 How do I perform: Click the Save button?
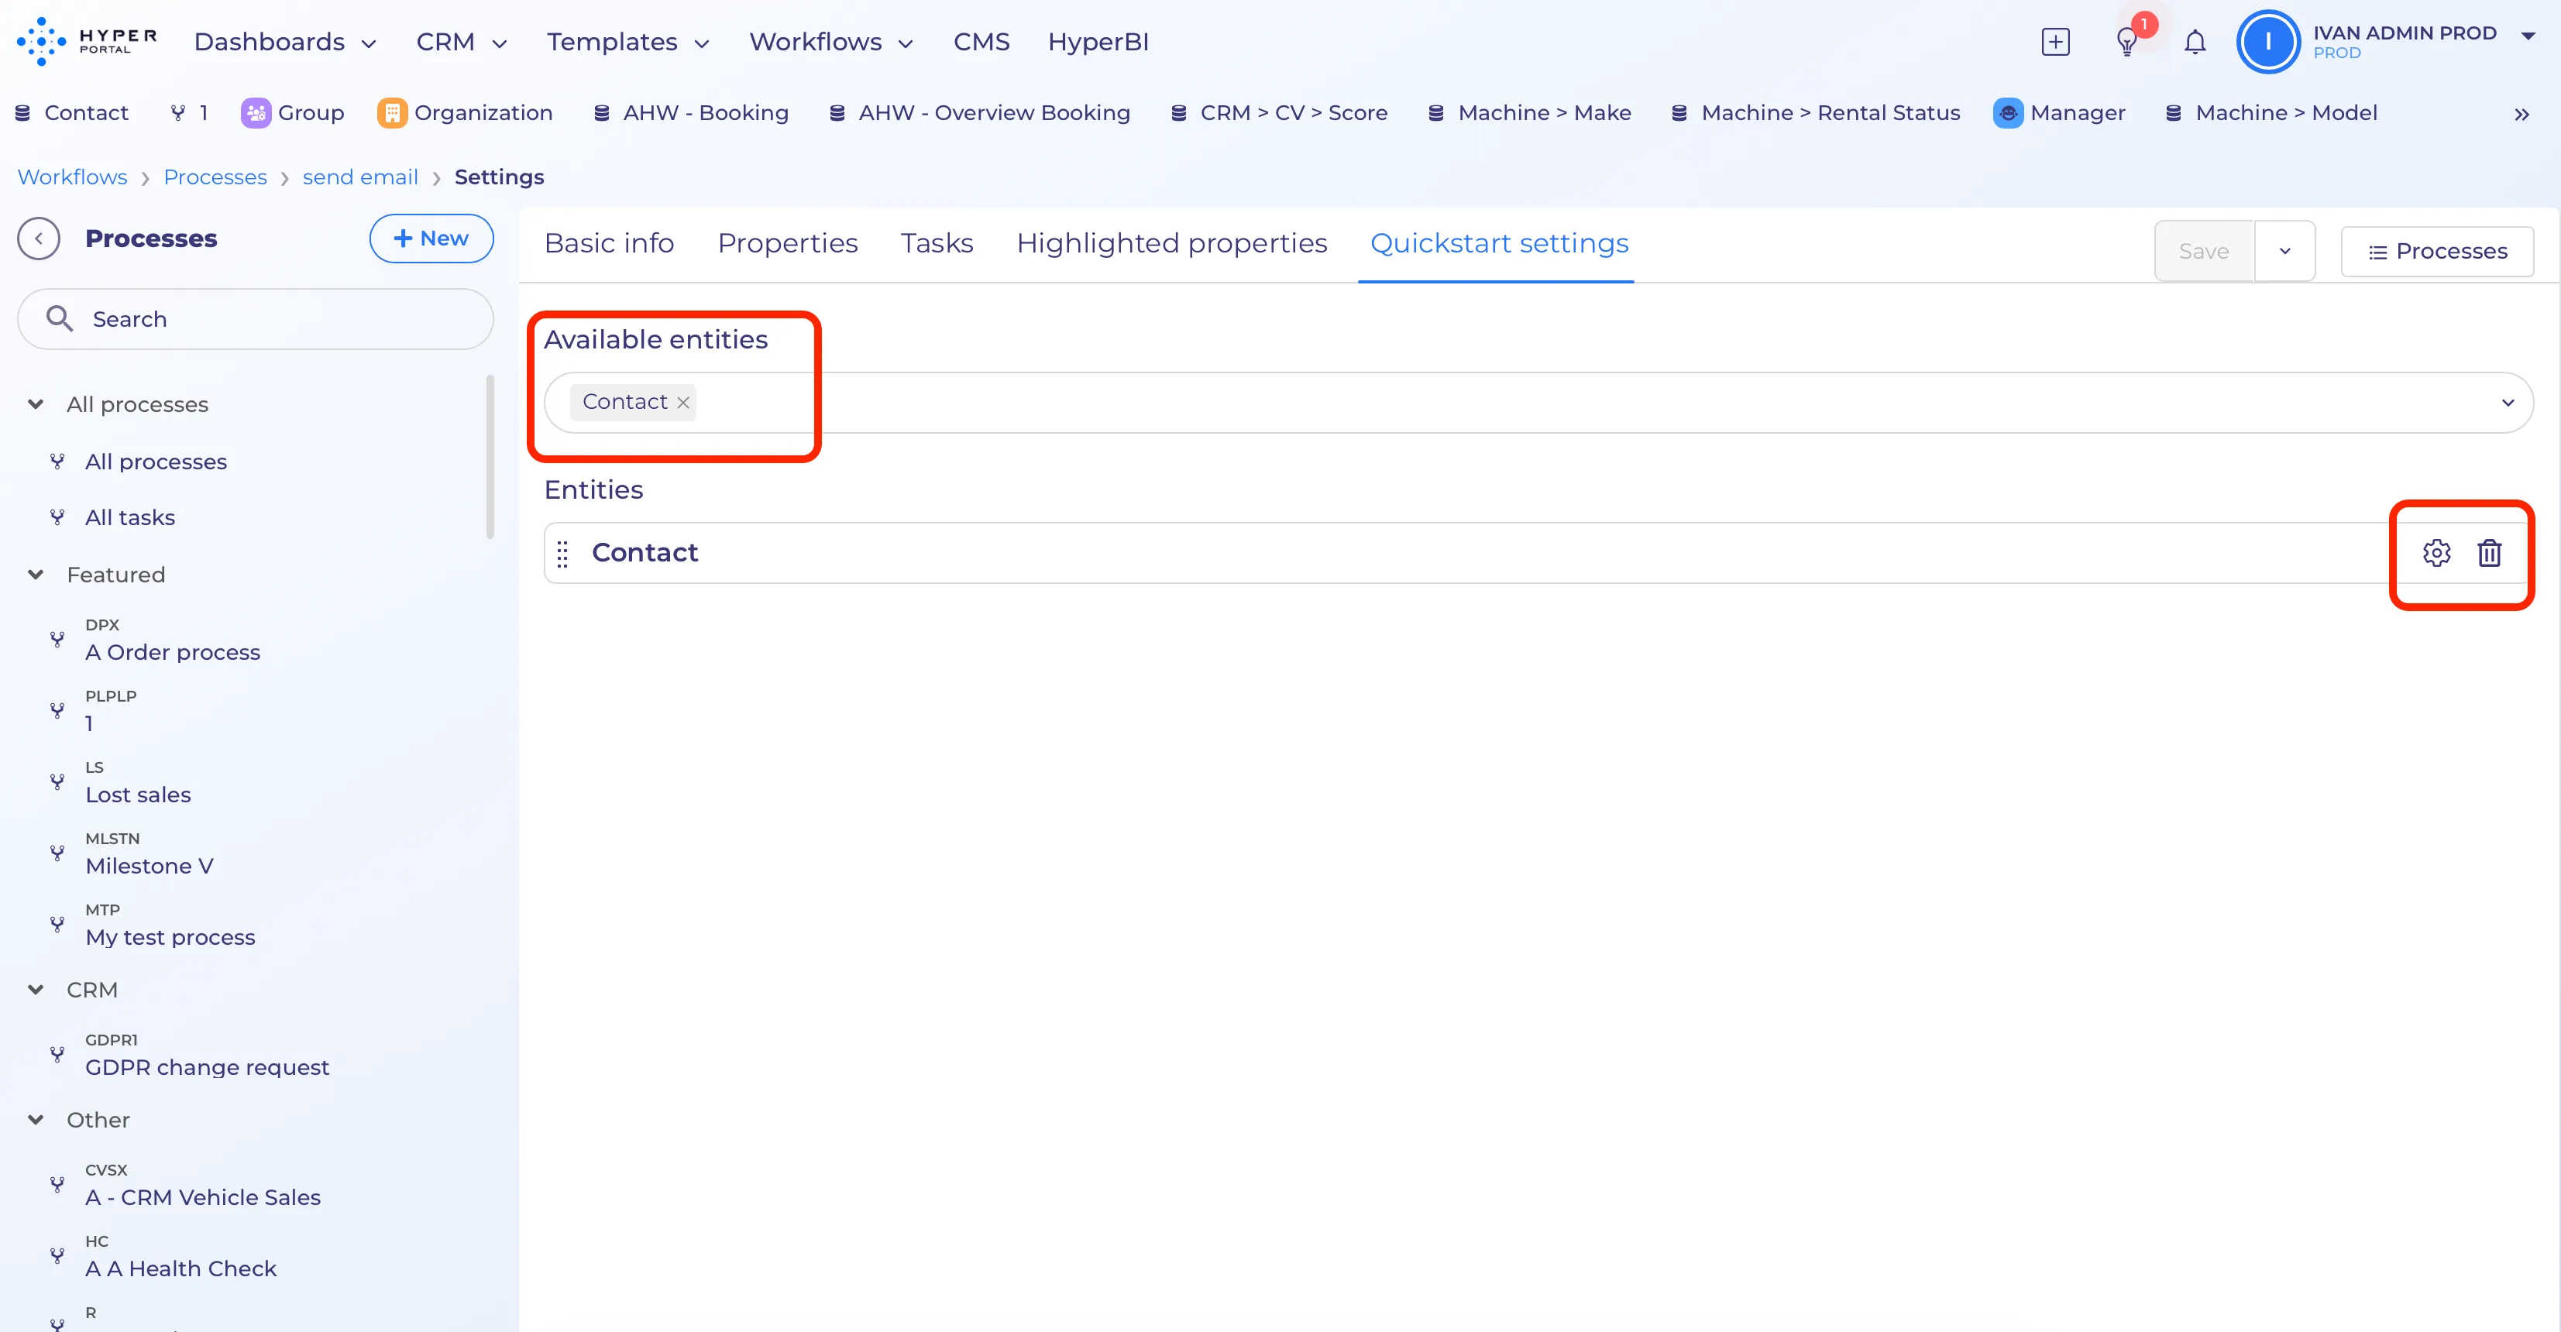(2204, 250)
